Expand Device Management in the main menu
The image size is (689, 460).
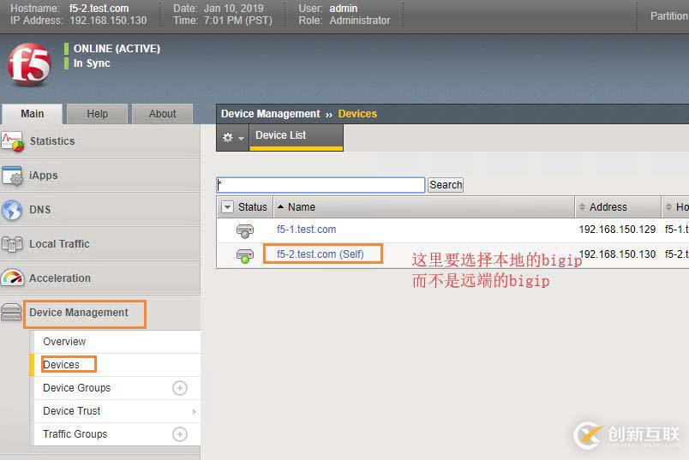point(79,313)
